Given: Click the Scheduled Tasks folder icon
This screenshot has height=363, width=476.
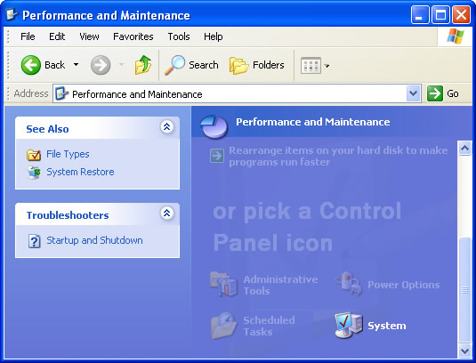Looking at the screenshot, I should tap(223, 326).
